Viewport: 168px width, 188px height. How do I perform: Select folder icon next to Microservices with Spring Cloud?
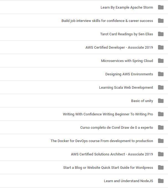161,61
